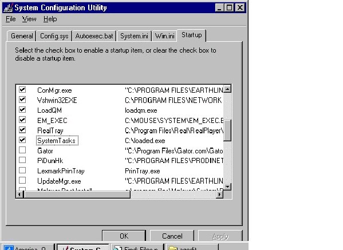Select the Startup tab
Image resolution: width=343 pixels, height=250 pixels.
click(192, 35)
